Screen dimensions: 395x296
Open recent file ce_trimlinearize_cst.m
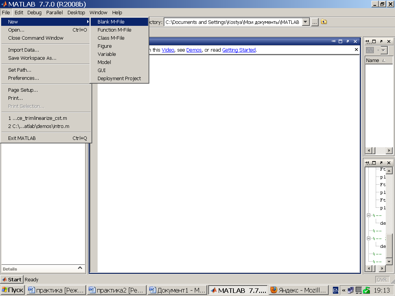coord(46,118)
